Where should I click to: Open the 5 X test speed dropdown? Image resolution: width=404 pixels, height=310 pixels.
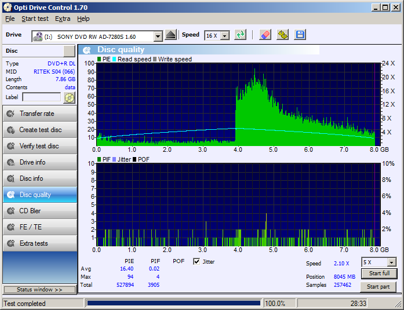point(391,262)
